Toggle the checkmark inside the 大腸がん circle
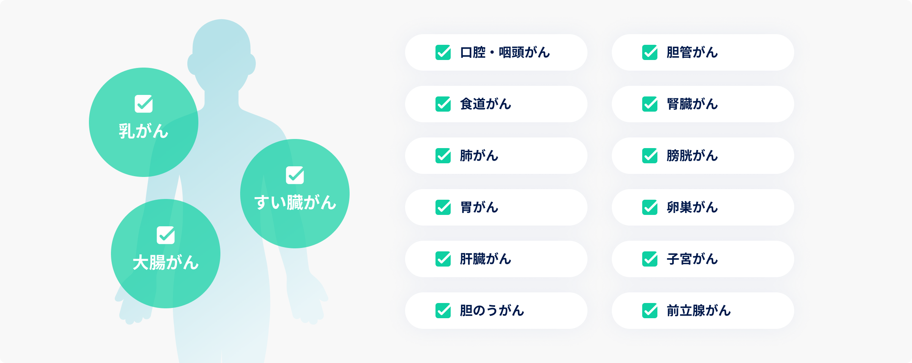The image size is (912, 363). tap(166, 235)
